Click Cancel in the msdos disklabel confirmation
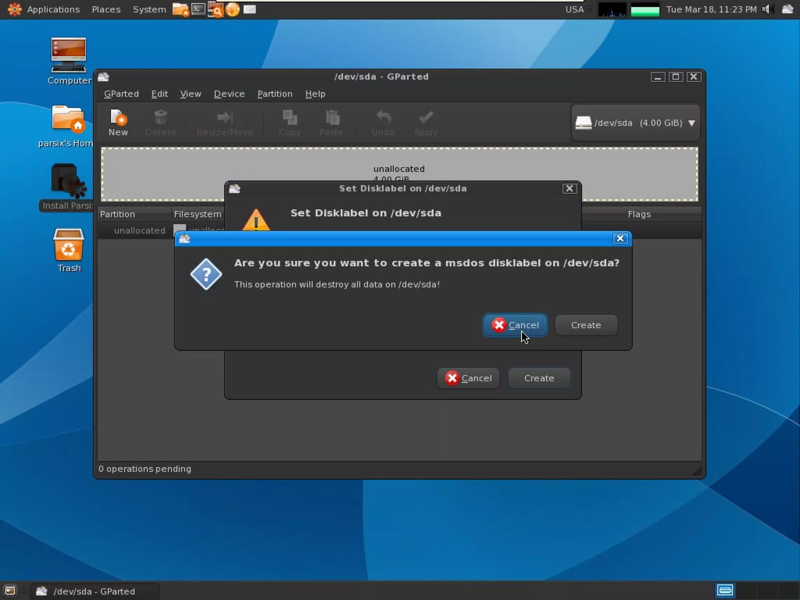Image resolution: width=800 pixels, height=600 pixels. 515,325
